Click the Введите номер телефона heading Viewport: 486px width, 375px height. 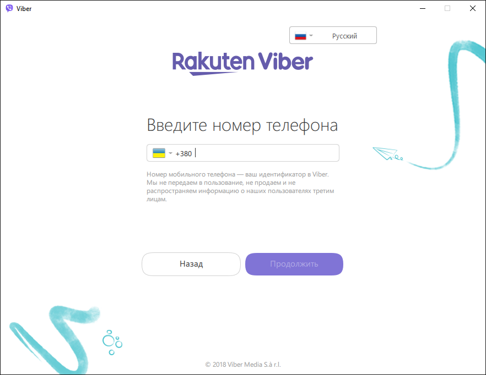242,125
